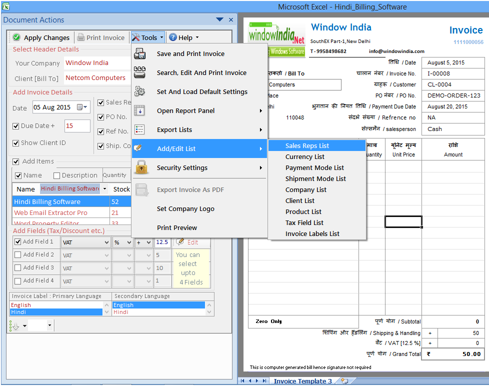Screen dimensions: 489x386
Task: Toggle the Due Date + checkbox
Action: (x=16, y=126)
